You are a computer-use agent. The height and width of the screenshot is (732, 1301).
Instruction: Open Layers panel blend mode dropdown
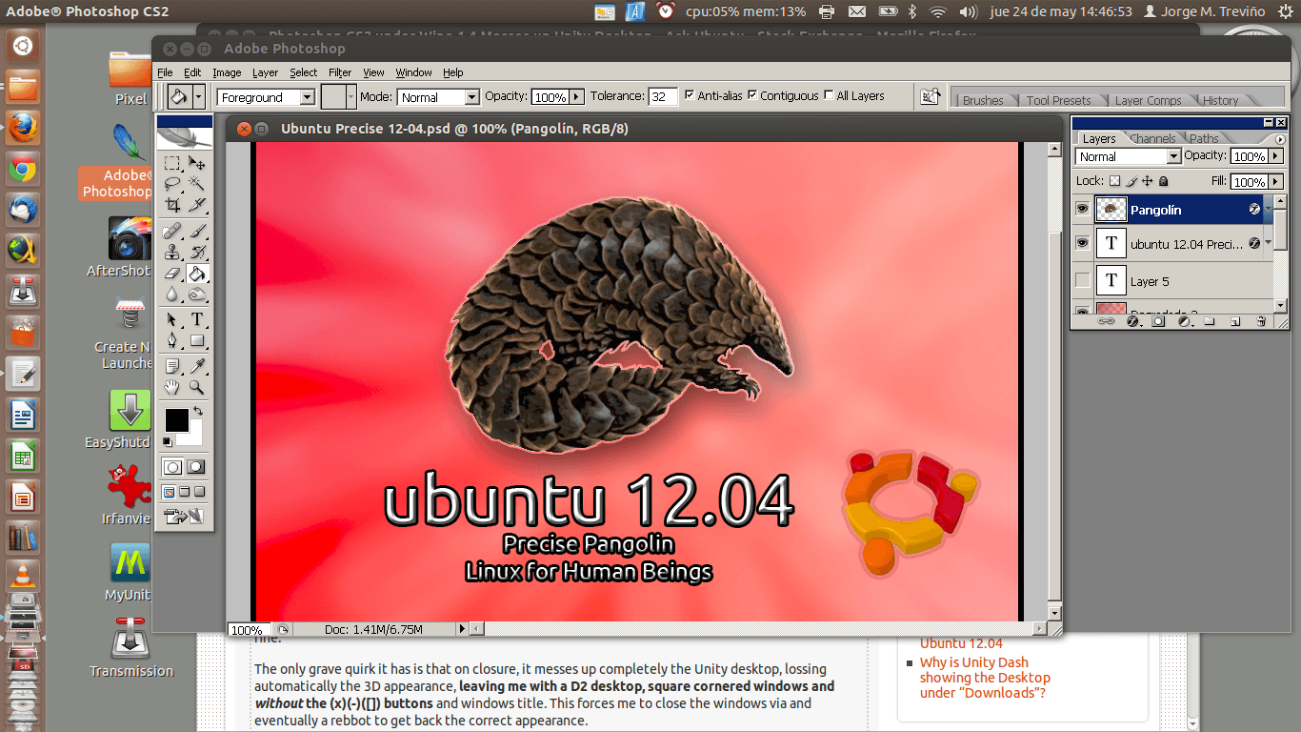pos(1173,156)
